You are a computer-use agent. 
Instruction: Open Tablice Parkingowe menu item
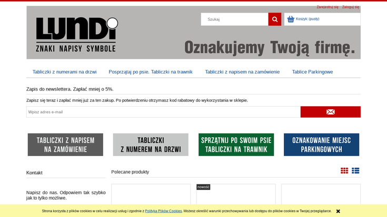(312, 72)
